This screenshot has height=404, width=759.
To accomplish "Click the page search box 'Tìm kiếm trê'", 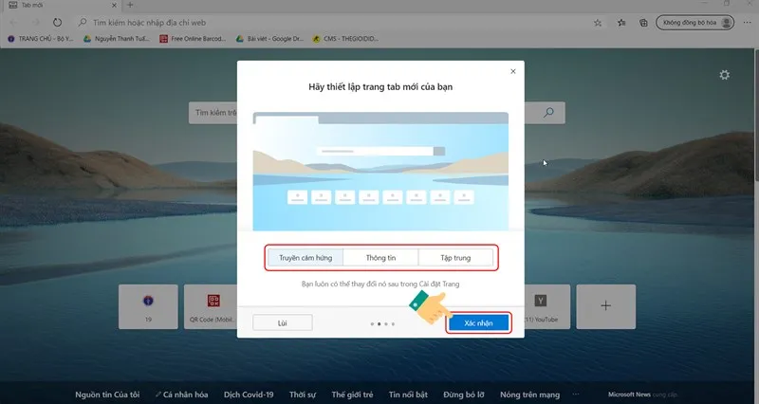I will click(x=213, y=112).
